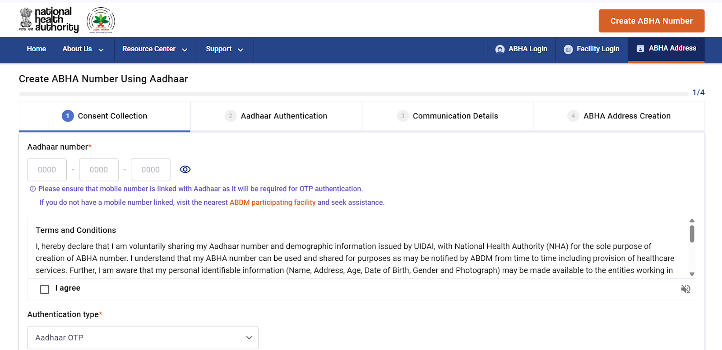
Task: Toggle Aadhaar number visibility eye icon
Action: pos(185,169)
